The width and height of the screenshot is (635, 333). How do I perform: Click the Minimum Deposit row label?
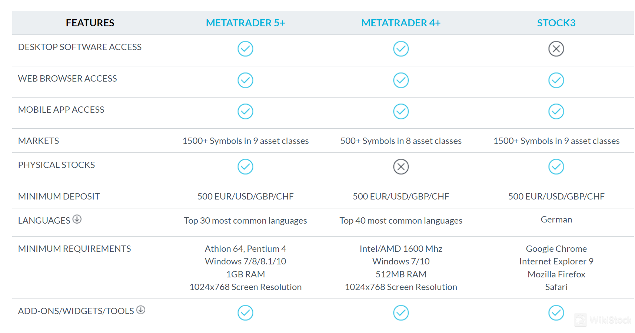pos(59,196)
